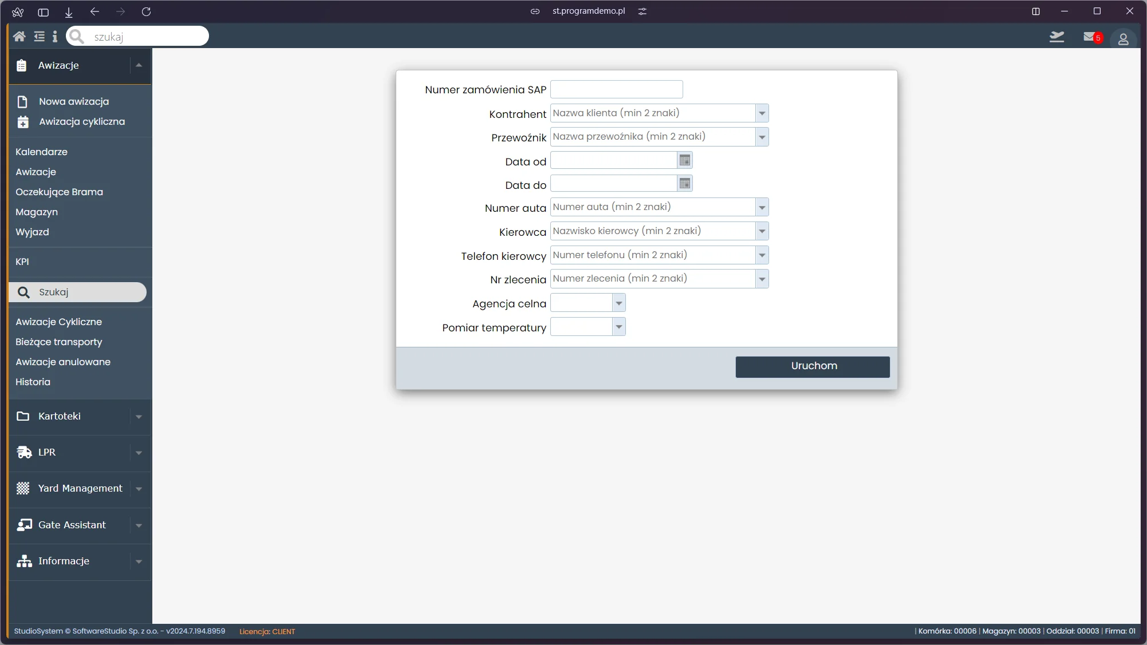Click the browser sidebar toggle icon
Screen dimensions: 1147x645
[43, 11]
